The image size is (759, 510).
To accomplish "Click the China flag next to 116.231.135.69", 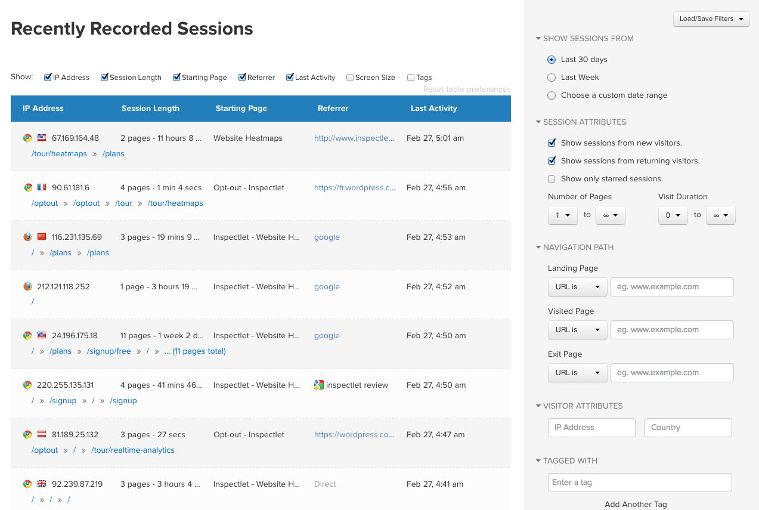I will [x=41, y=236].
